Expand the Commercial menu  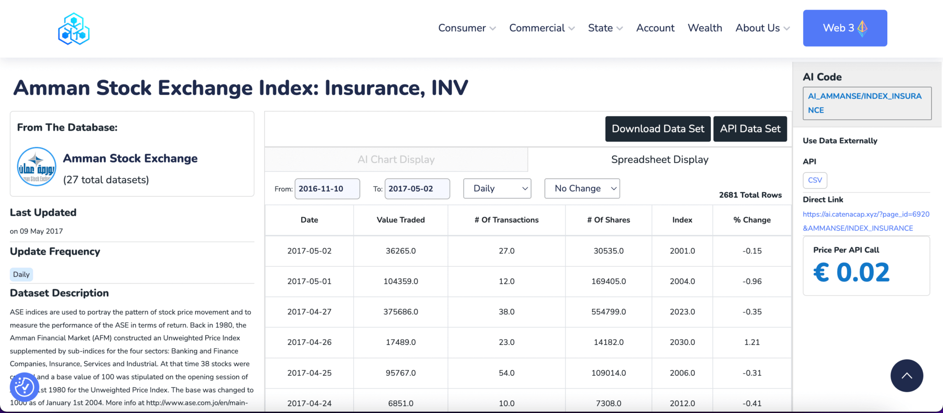coord(541,28)
